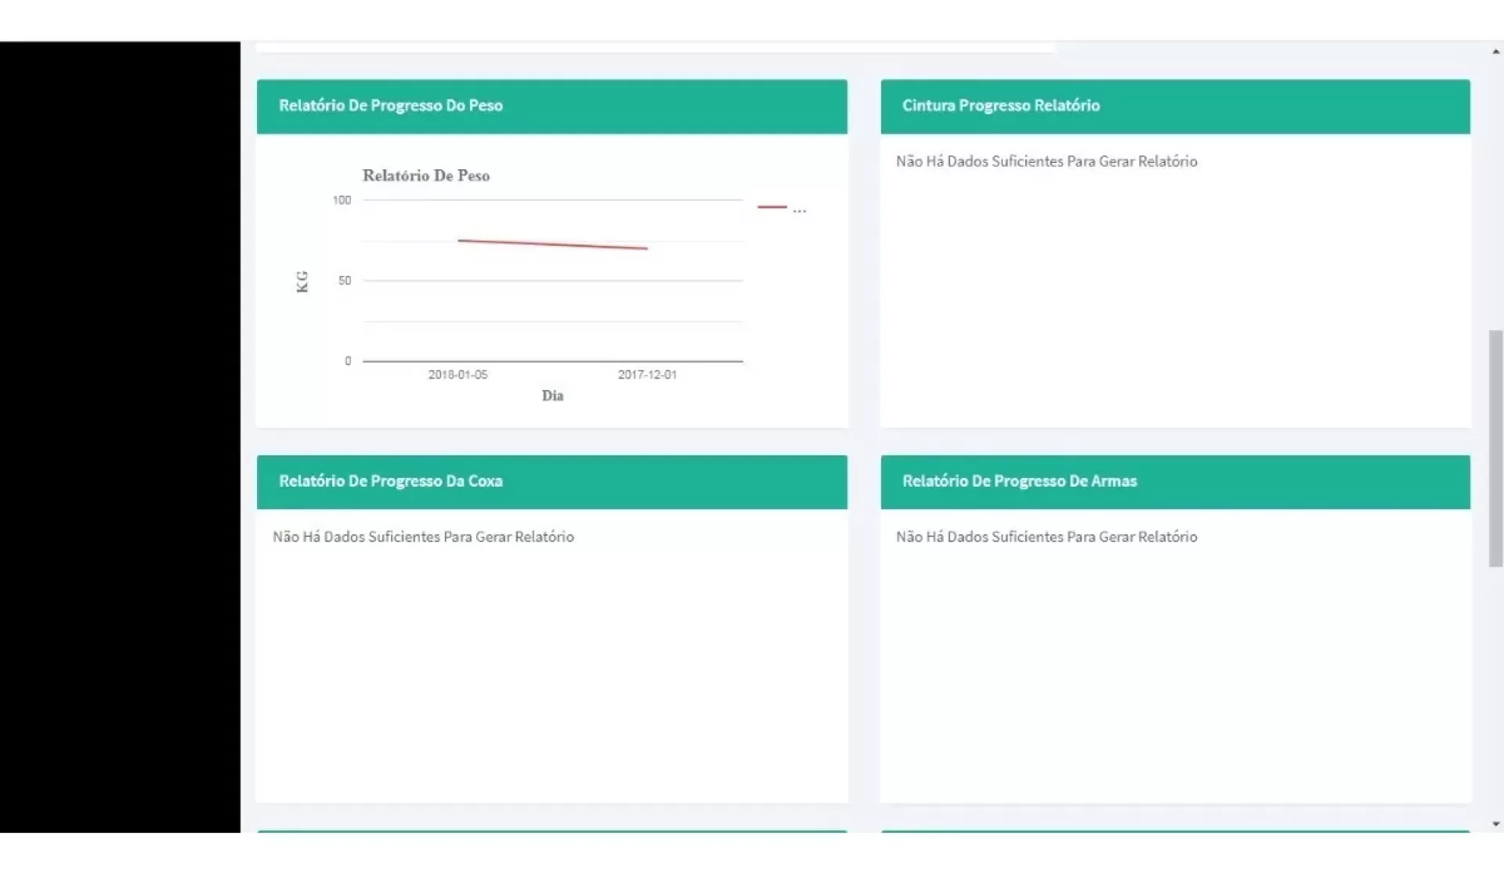Click the scrollbar down arrow
Image resolution: width=1504 pixels, height=873 pixels.
click(x=1495, y=824)
